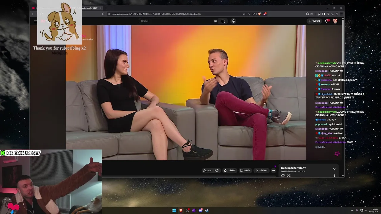
Task: Open the YouTube hamburger guide menu
Action: click(35, 21)
